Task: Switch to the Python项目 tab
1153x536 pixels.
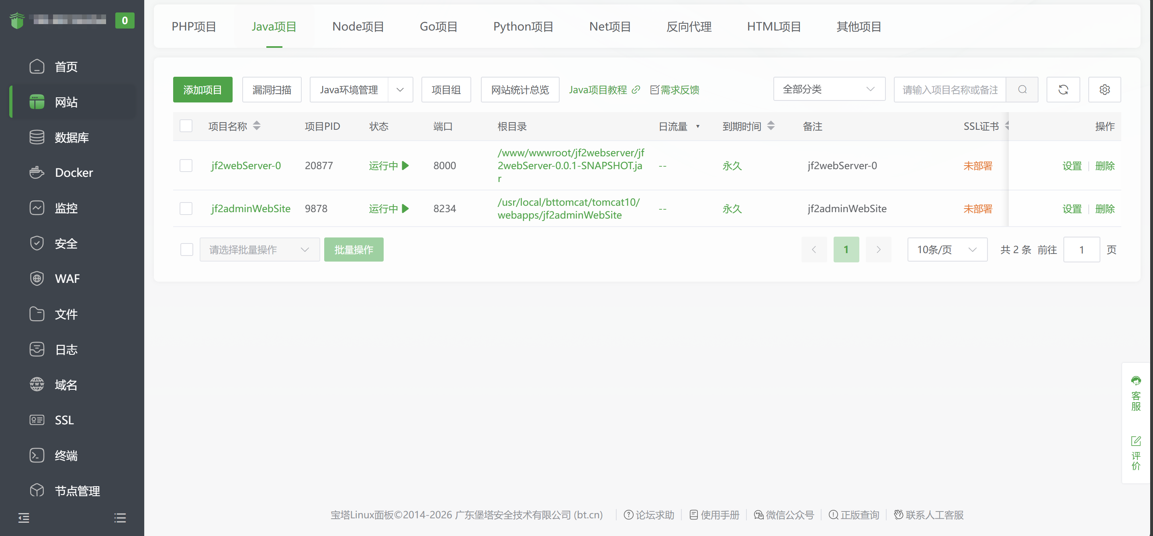Action: point(523,27)
